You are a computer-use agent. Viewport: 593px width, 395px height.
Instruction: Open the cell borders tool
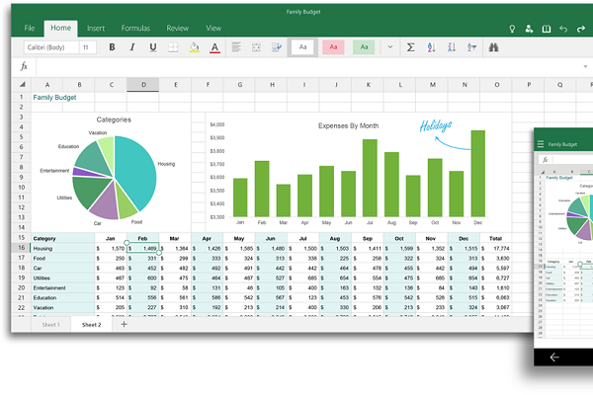pos(174,47)
